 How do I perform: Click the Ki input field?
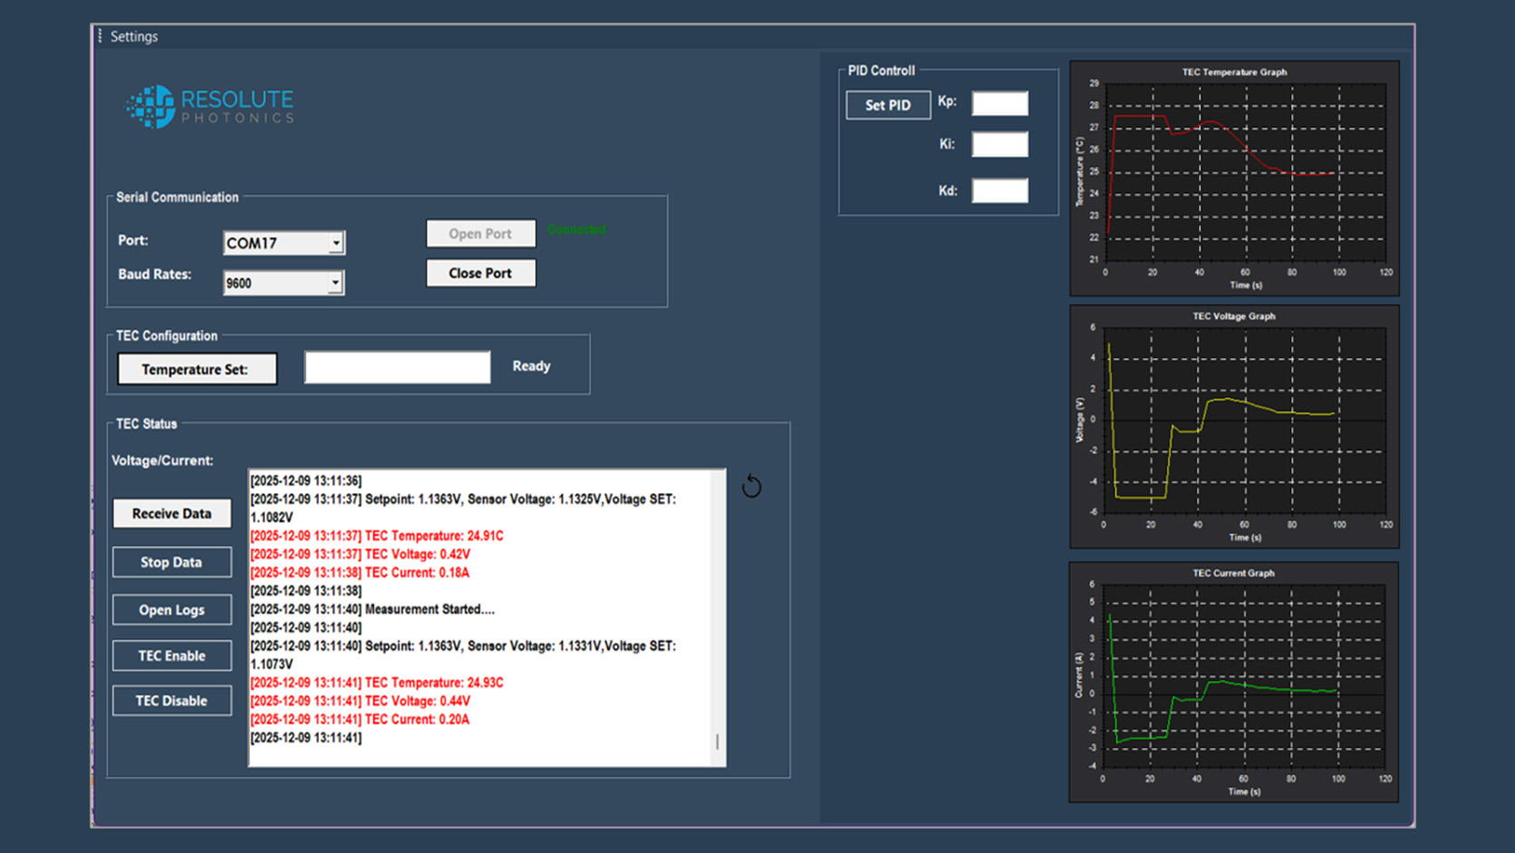999,144
